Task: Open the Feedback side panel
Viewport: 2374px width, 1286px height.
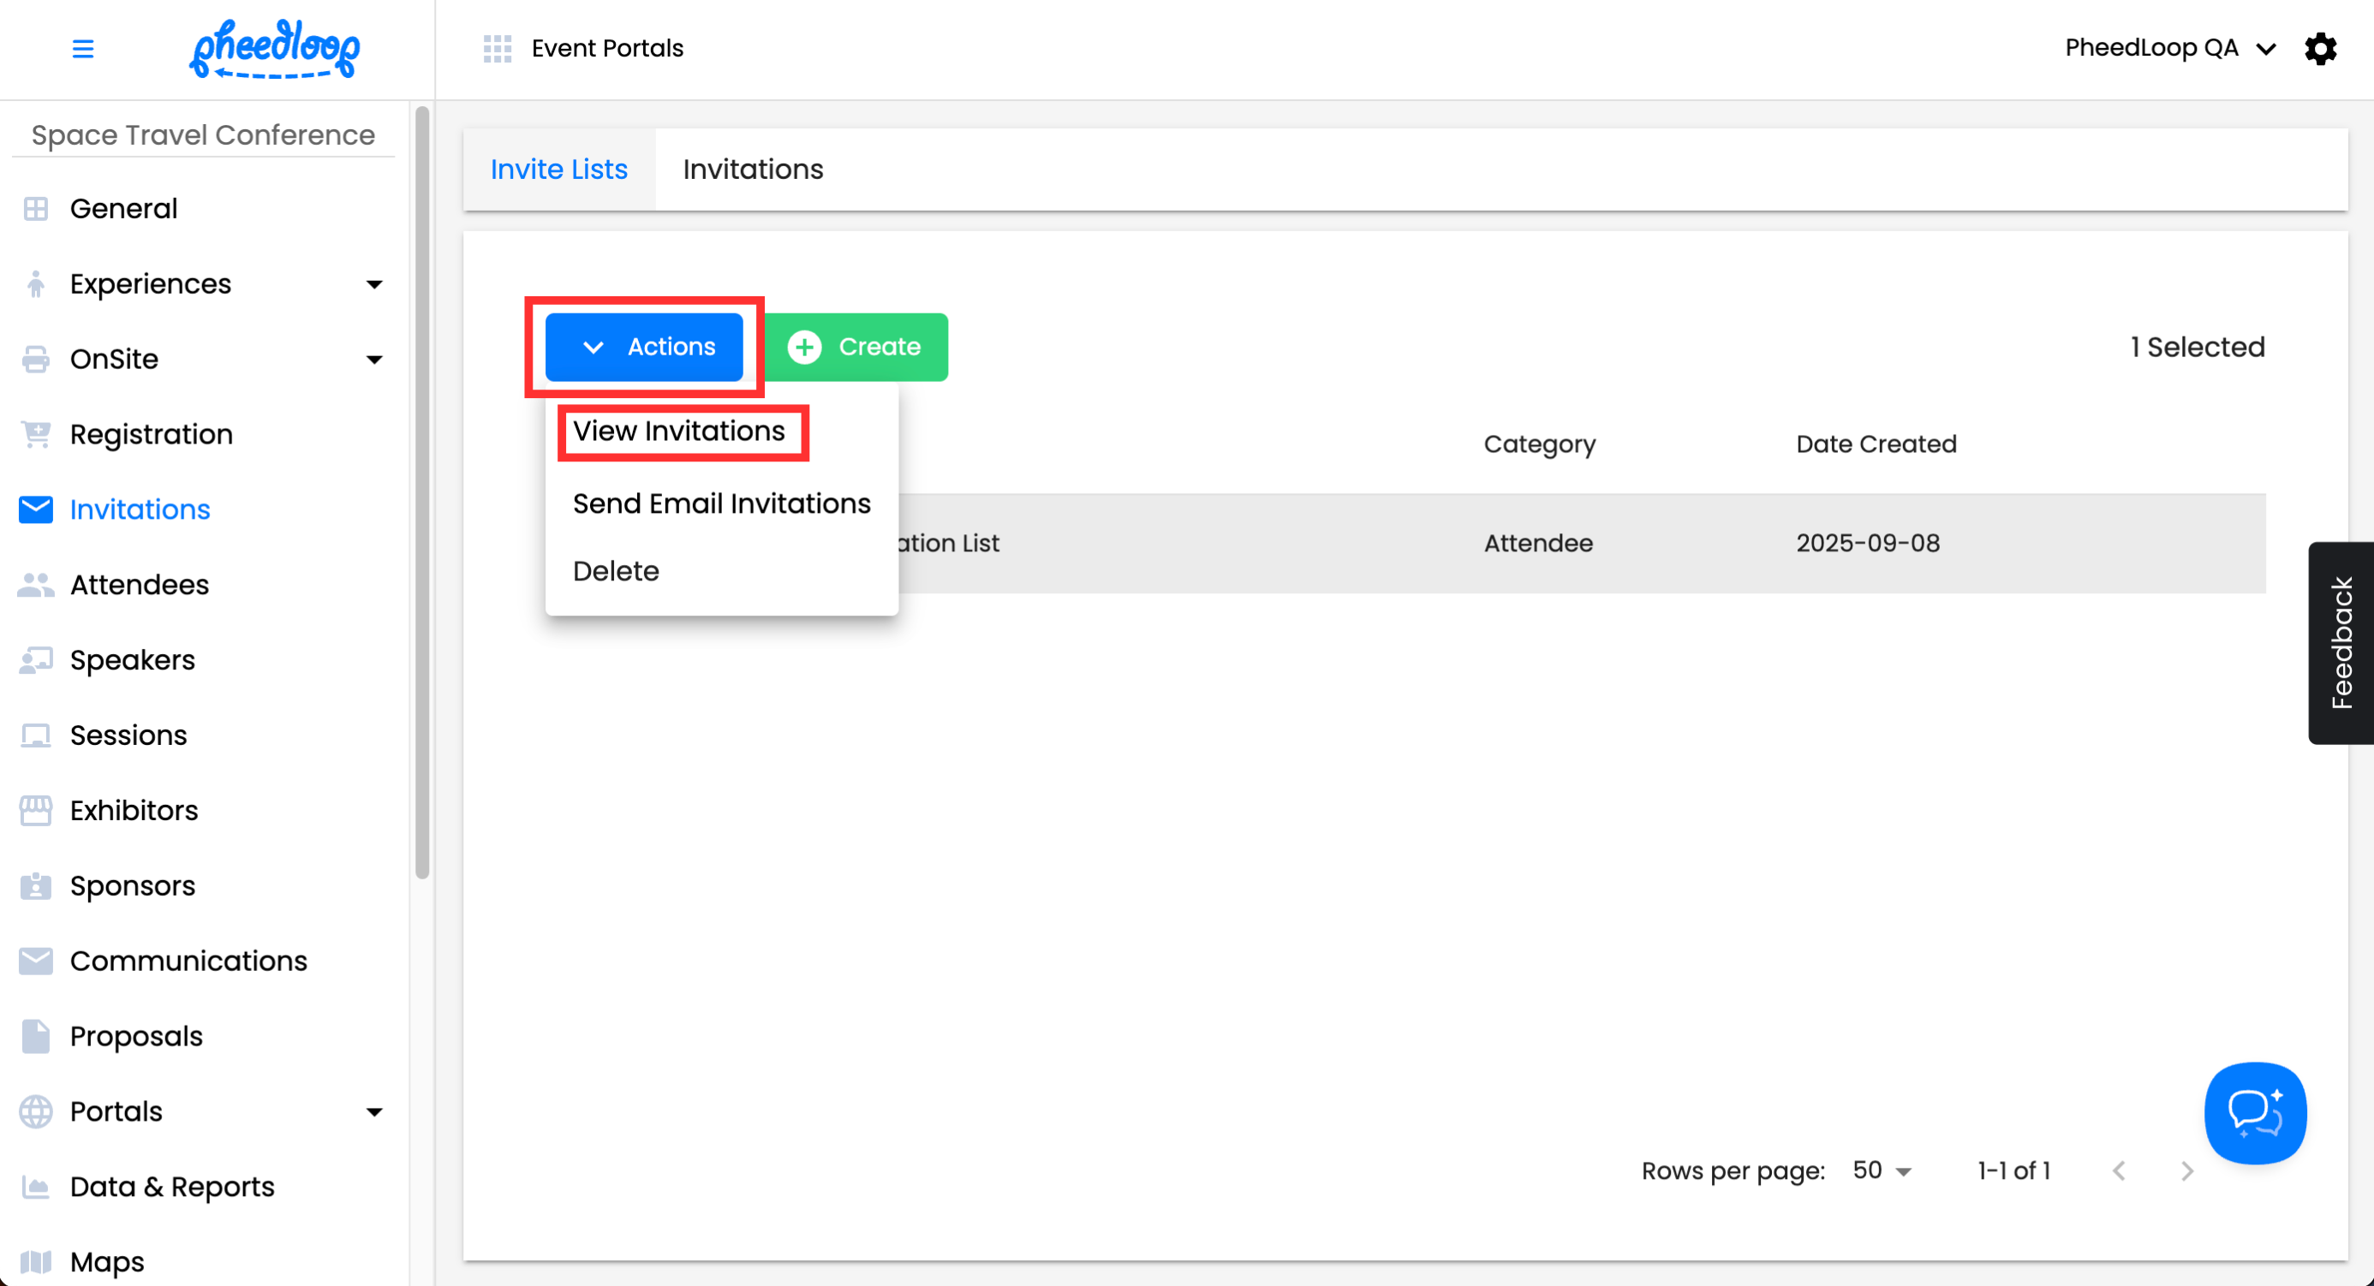Action: coord(2340,642)
